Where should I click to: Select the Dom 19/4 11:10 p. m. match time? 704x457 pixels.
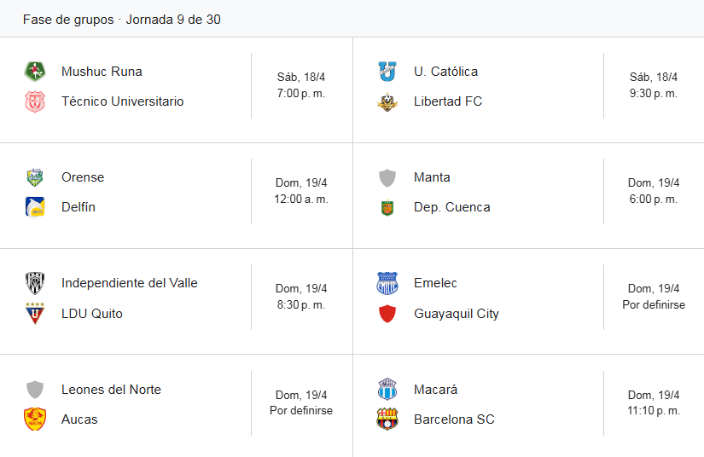[654, 403]
